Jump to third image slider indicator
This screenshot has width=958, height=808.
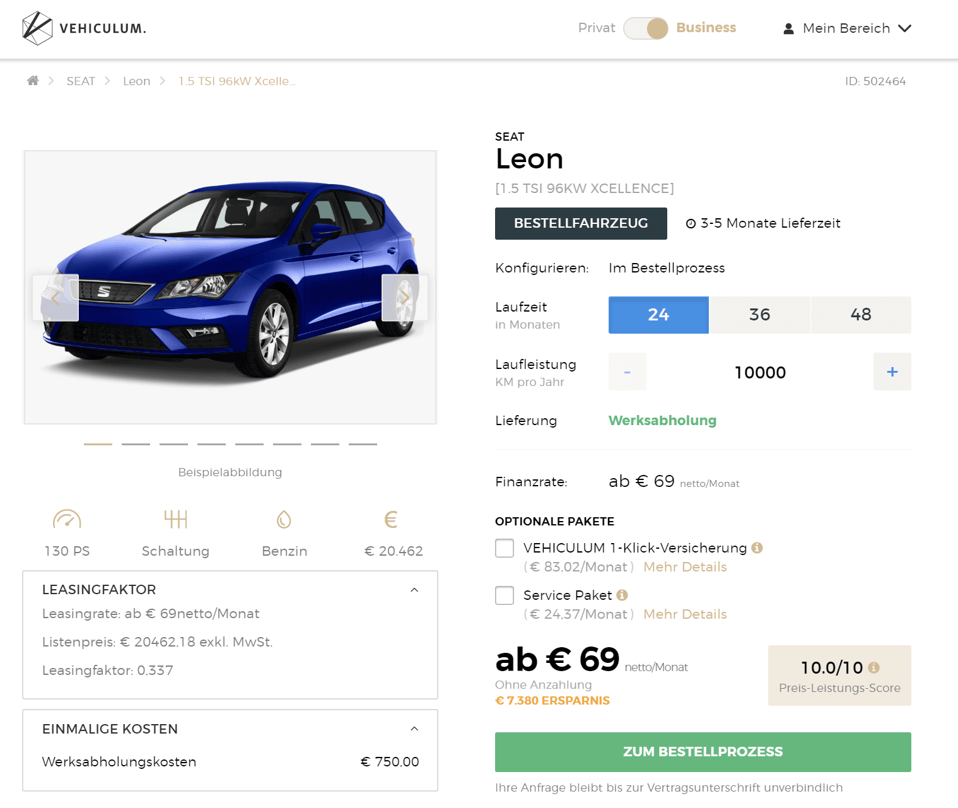click(173, 444)
